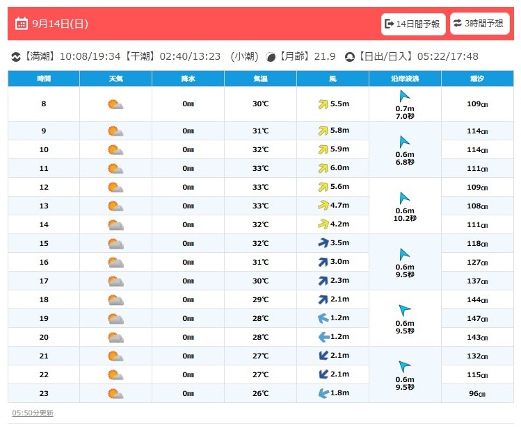Click the 05:50分更新 update link

pos(33,413)
